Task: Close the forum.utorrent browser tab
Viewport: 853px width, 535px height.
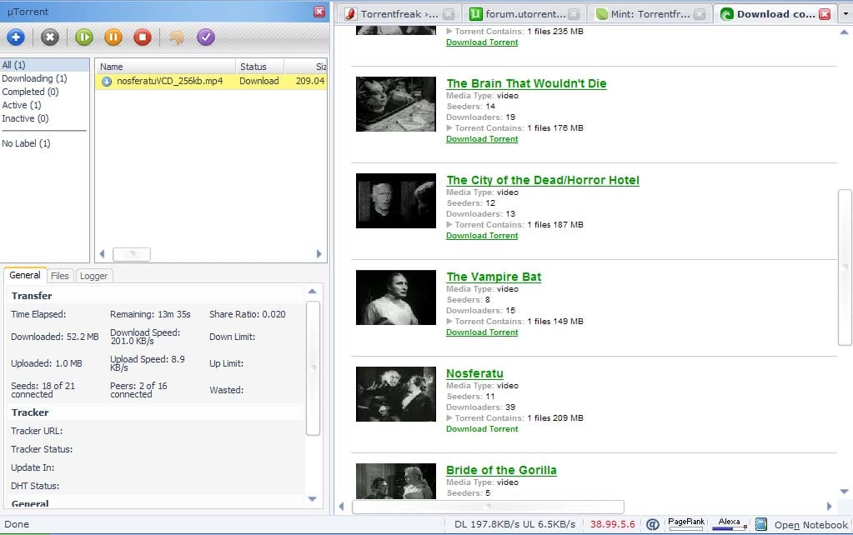Action: coord(574,14)
